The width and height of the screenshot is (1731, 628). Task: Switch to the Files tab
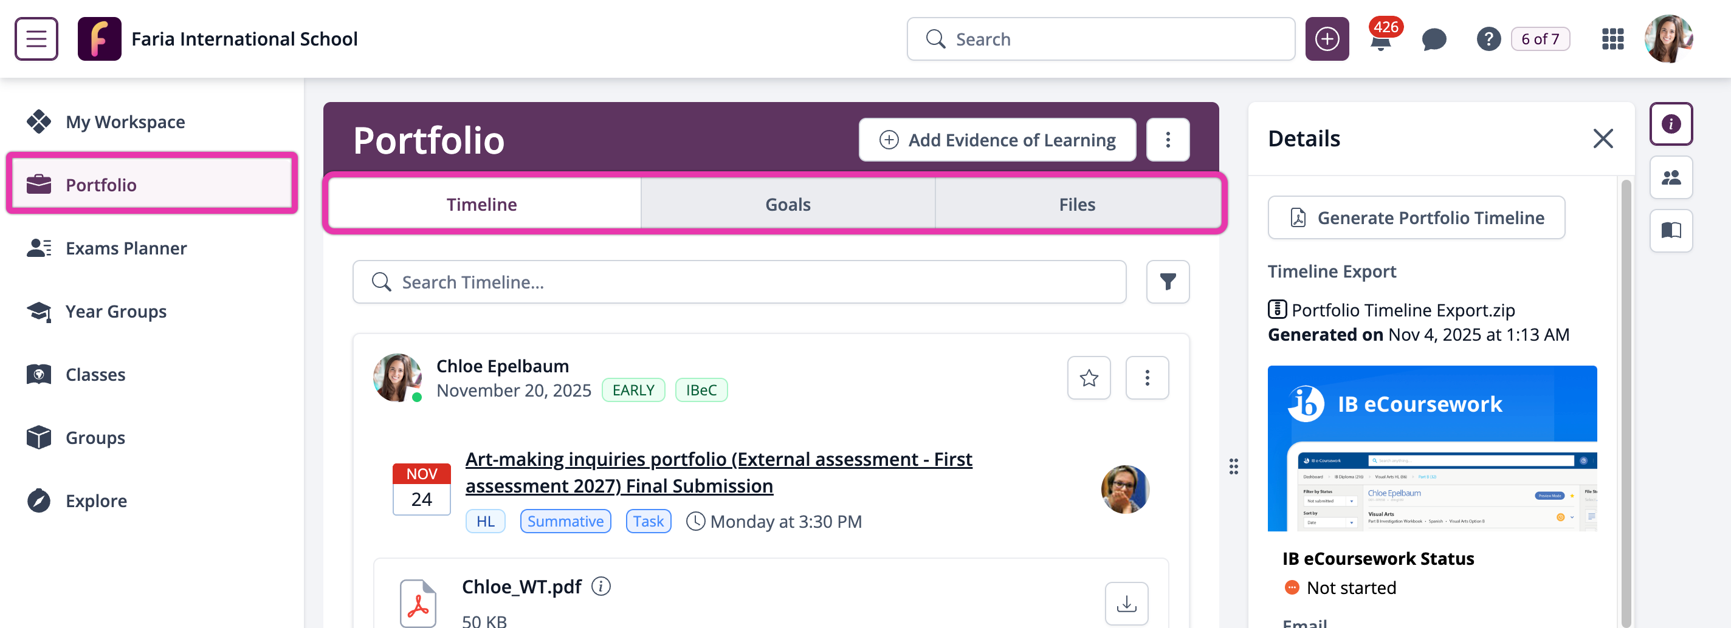point(1076,205)
